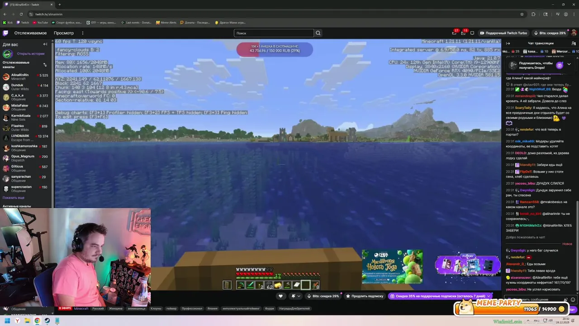The height and width of the screenshot is (326, 579).
Task: Open the Last events Donat bookmark
Action: tap(137, 22)
